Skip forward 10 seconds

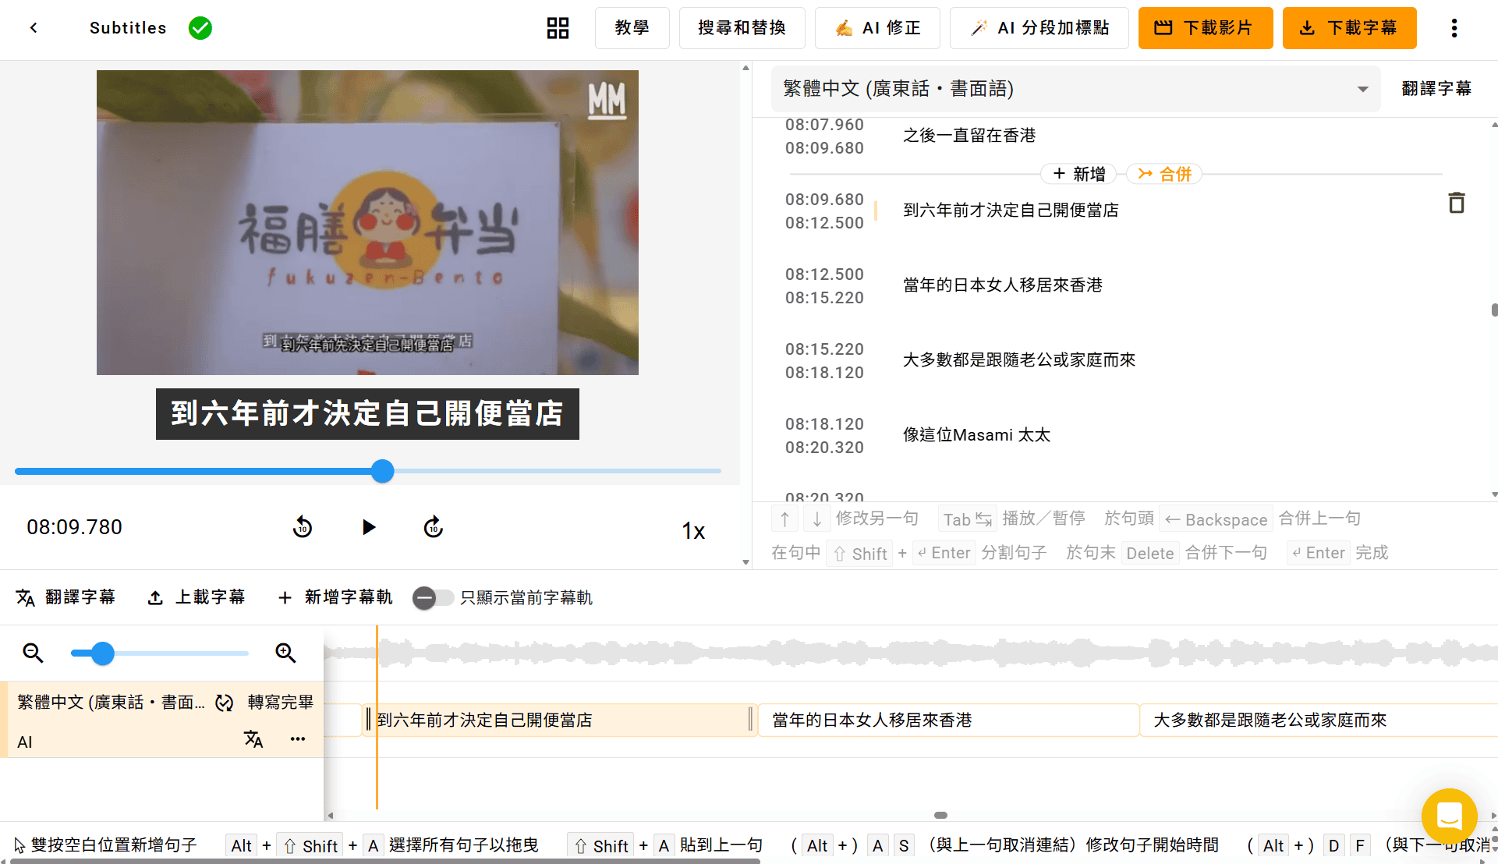point(434,528)
